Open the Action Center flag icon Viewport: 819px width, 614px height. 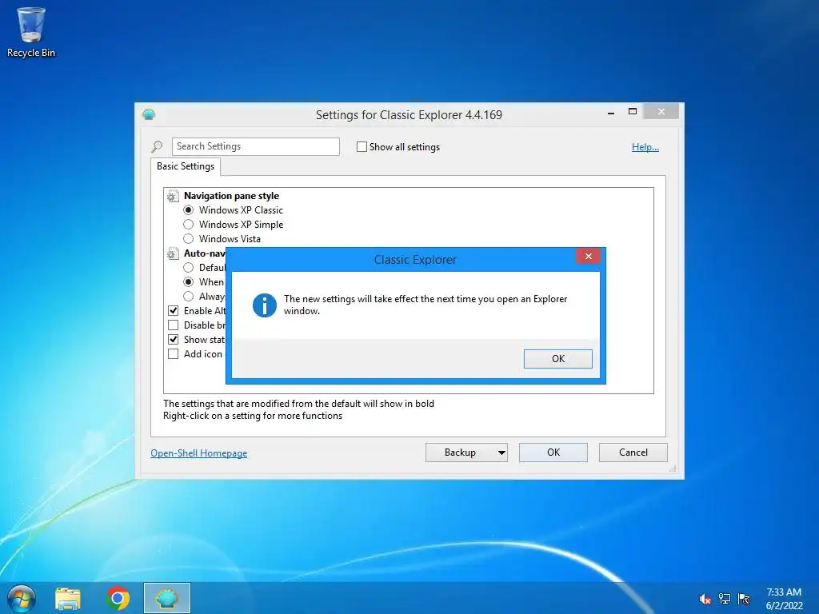coord(744,599)
